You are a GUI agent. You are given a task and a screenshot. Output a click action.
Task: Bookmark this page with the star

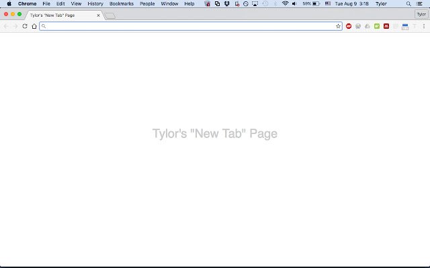tap(338, 26)
